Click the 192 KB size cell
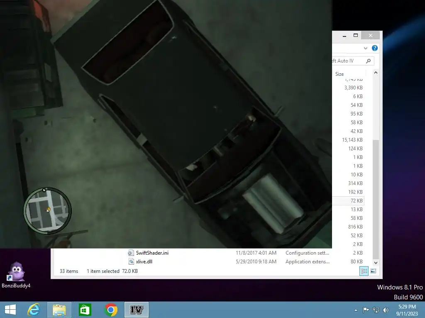Screen dimensions: 425x318 (355, 192)
